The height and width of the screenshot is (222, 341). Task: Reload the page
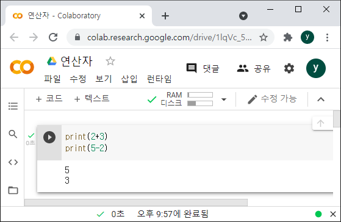pos(53,37)
